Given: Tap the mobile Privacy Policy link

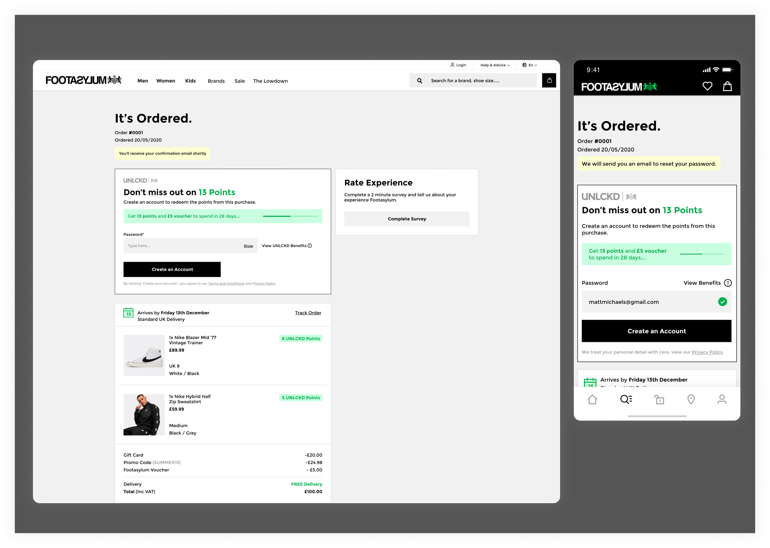Looking at the screenshot, I should click(x=707, y=352).
